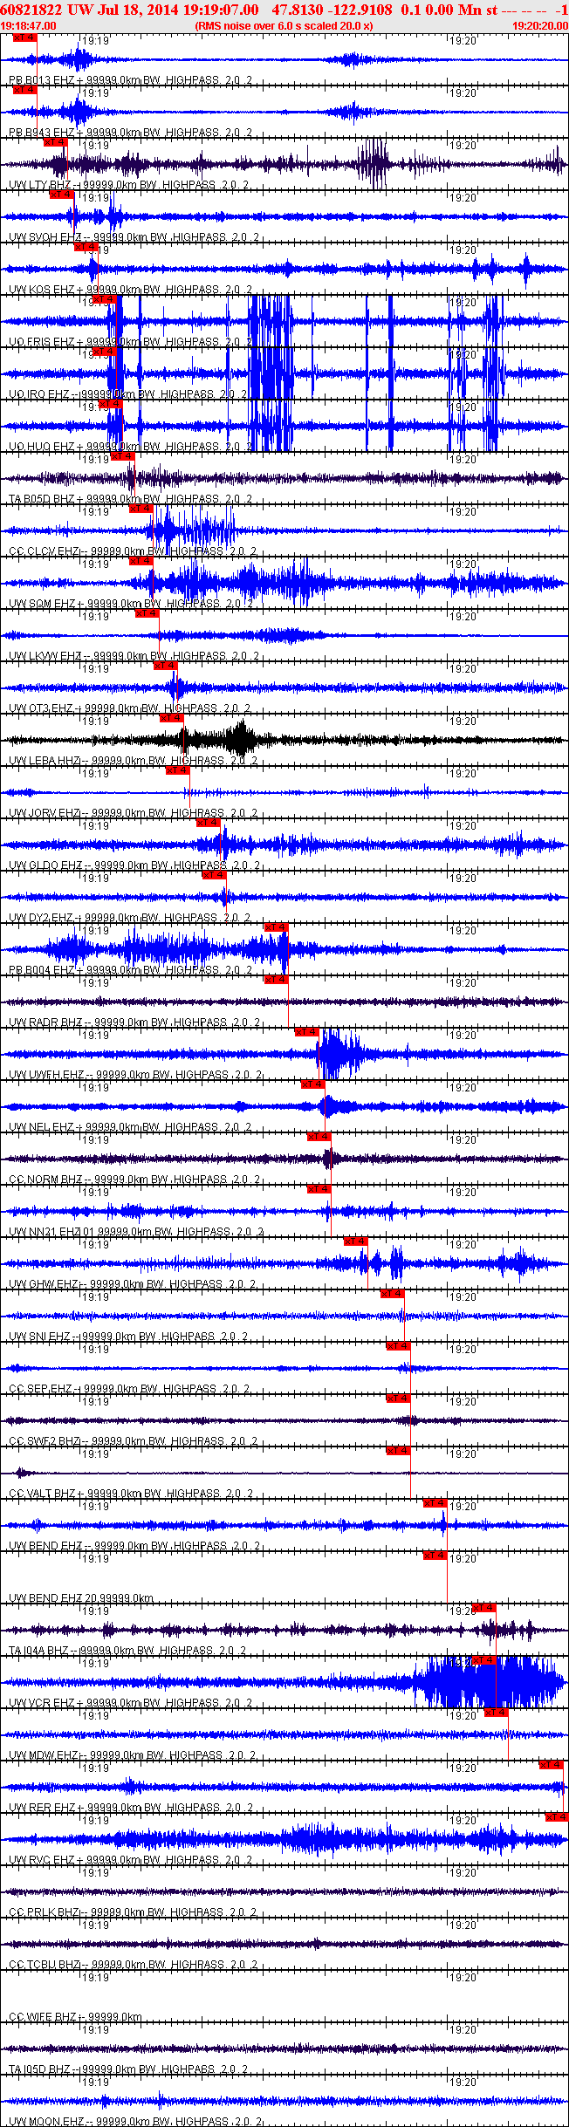Click the red pick flag on UW LEBA trace

[172, 718]
